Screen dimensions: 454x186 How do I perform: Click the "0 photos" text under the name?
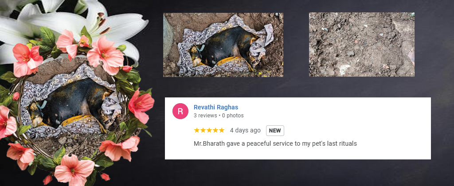tap(233, 116)
